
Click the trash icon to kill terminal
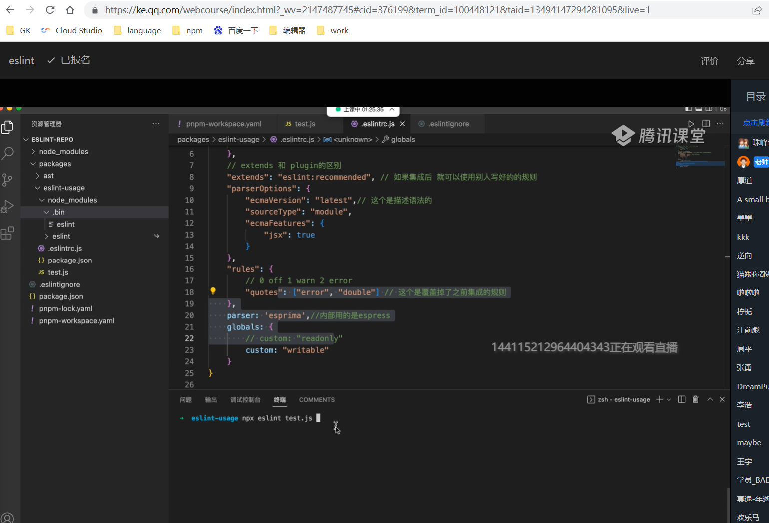tap(695, 399)
